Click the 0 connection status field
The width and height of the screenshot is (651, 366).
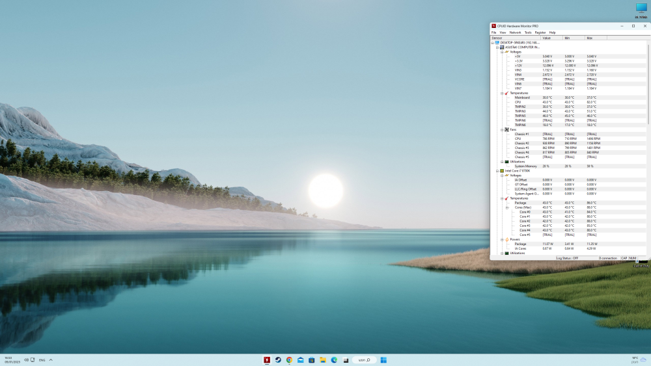pos(608,258)
